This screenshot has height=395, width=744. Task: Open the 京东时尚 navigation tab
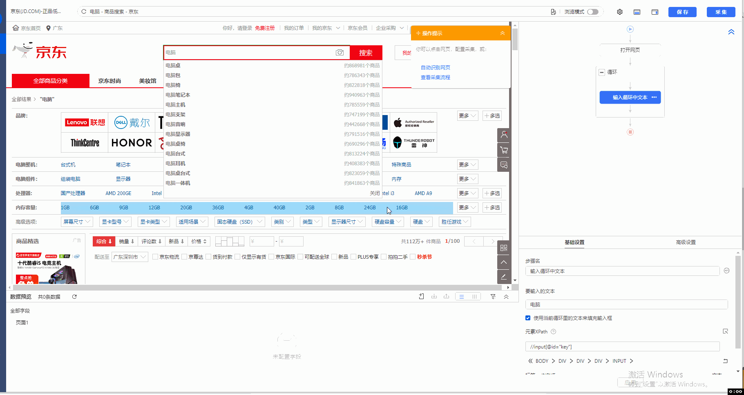pos(109,81)
